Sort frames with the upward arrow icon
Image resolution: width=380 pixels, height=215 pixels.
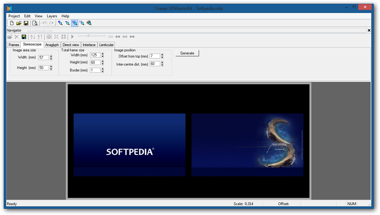(40, 37)
